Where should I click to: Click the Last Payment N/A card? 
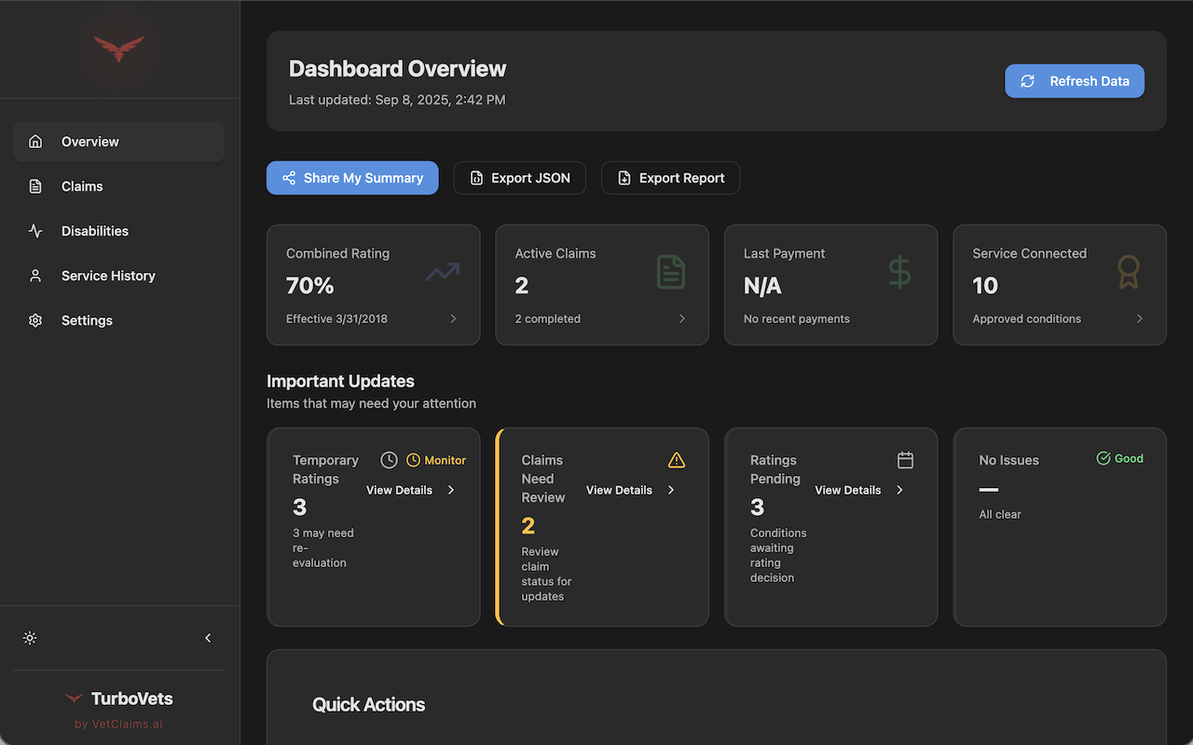tap(830, 285)
